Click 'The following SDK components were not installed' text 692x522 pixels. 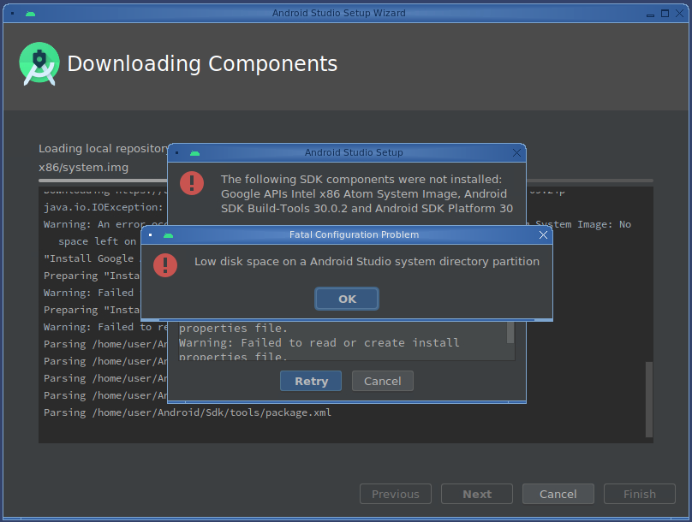pos(361,180)
